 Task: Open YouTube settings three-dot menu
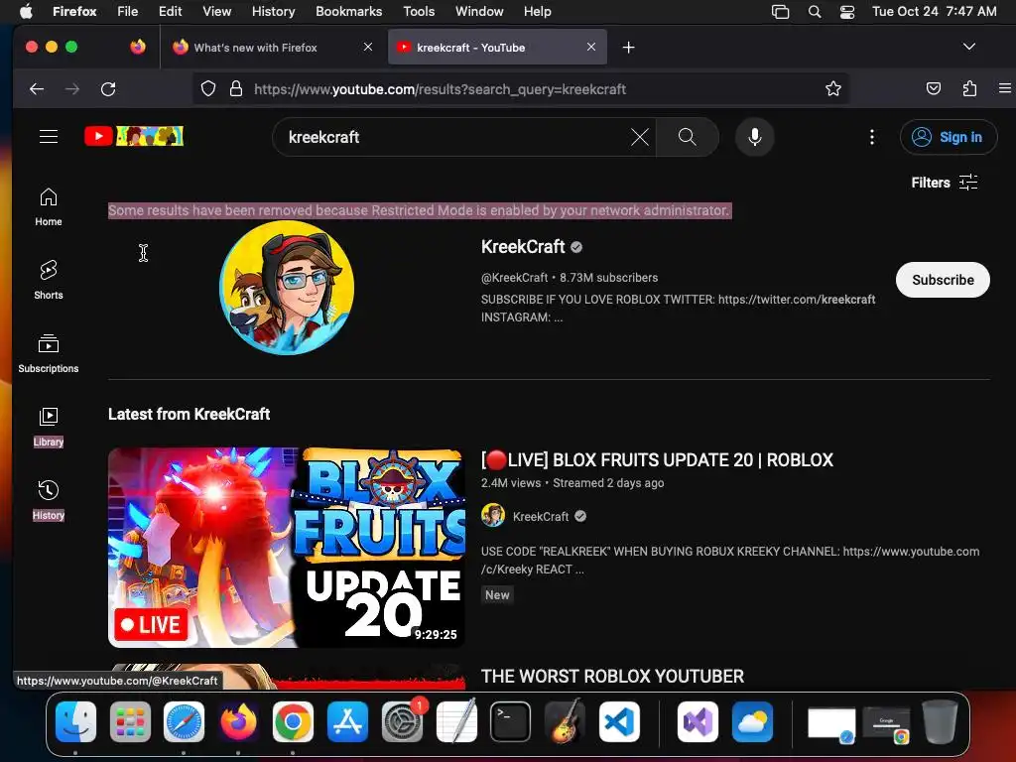(871, 137)
